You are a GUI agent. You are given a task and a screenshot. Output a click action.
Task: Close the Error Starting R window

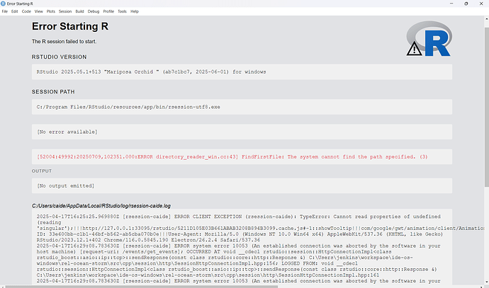coord(481,4)
